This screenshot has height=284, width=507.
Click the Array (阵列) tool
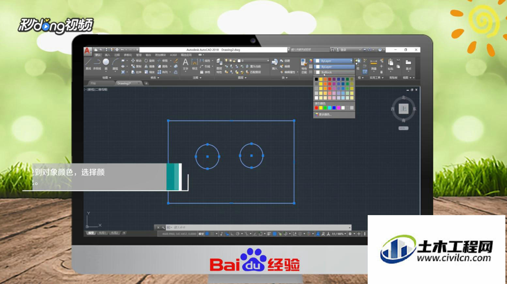coord(162,72)
